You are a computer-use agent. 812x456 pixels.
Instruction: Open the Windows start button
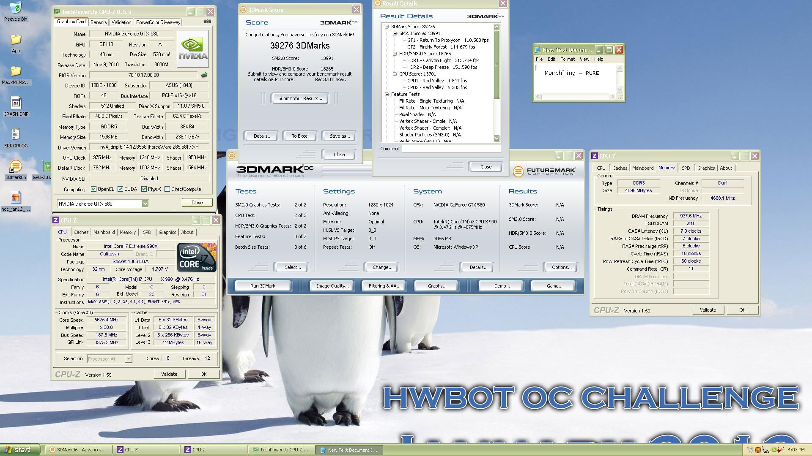pos(20,450)
